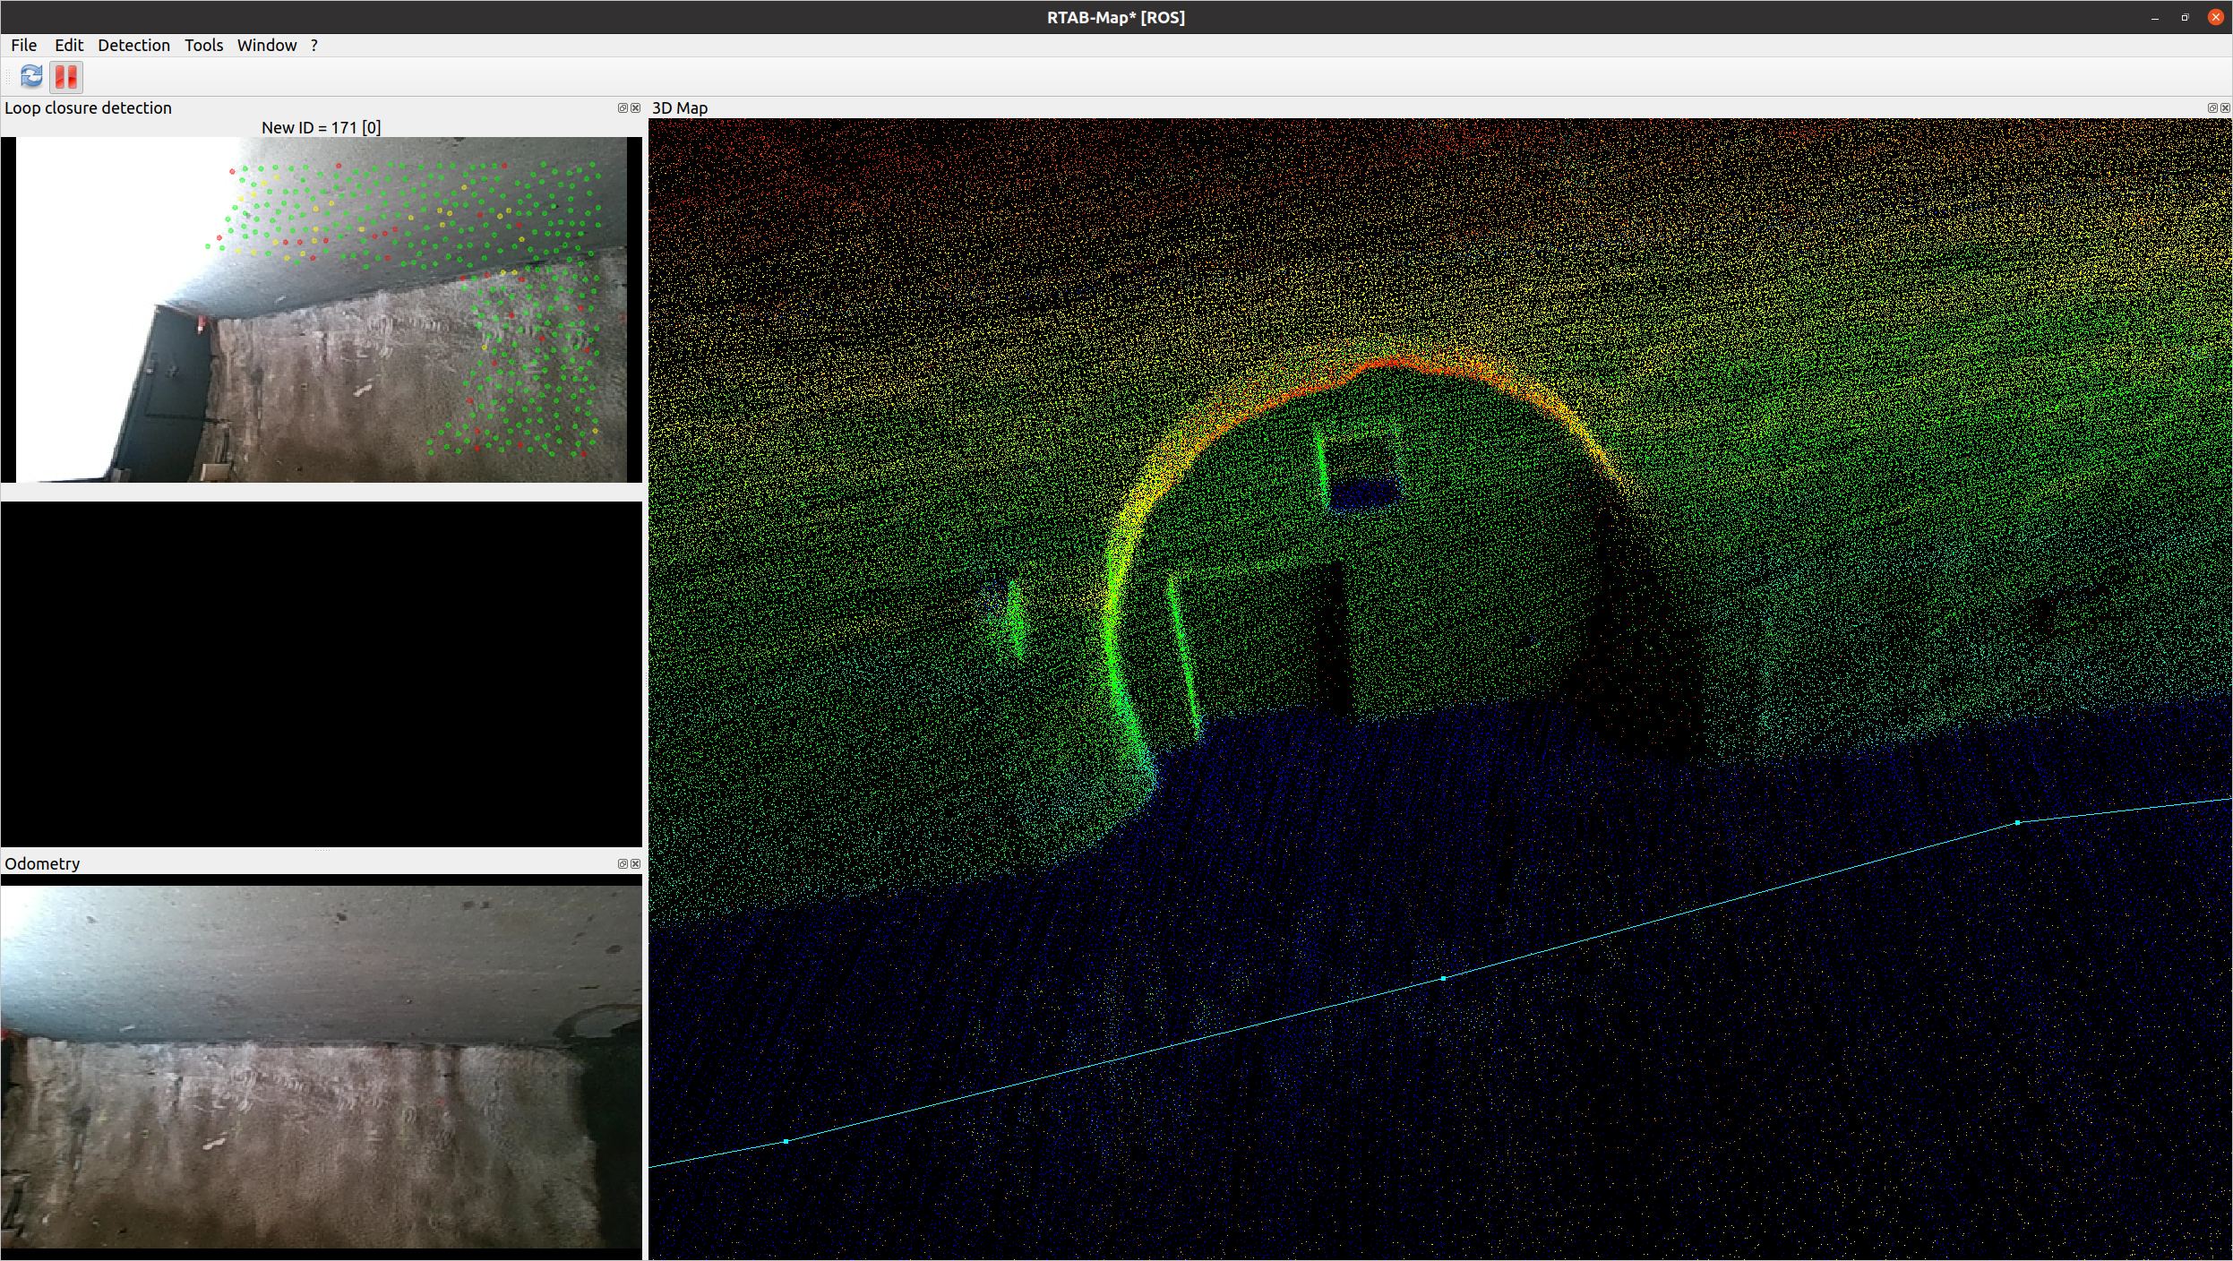Open the Detection menu
The width and height of the screenshot is (2233, 1261).
(133, 46)
